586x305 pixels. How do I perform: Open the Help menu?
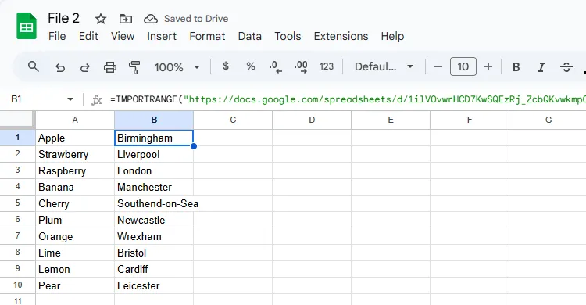[392, 36]
